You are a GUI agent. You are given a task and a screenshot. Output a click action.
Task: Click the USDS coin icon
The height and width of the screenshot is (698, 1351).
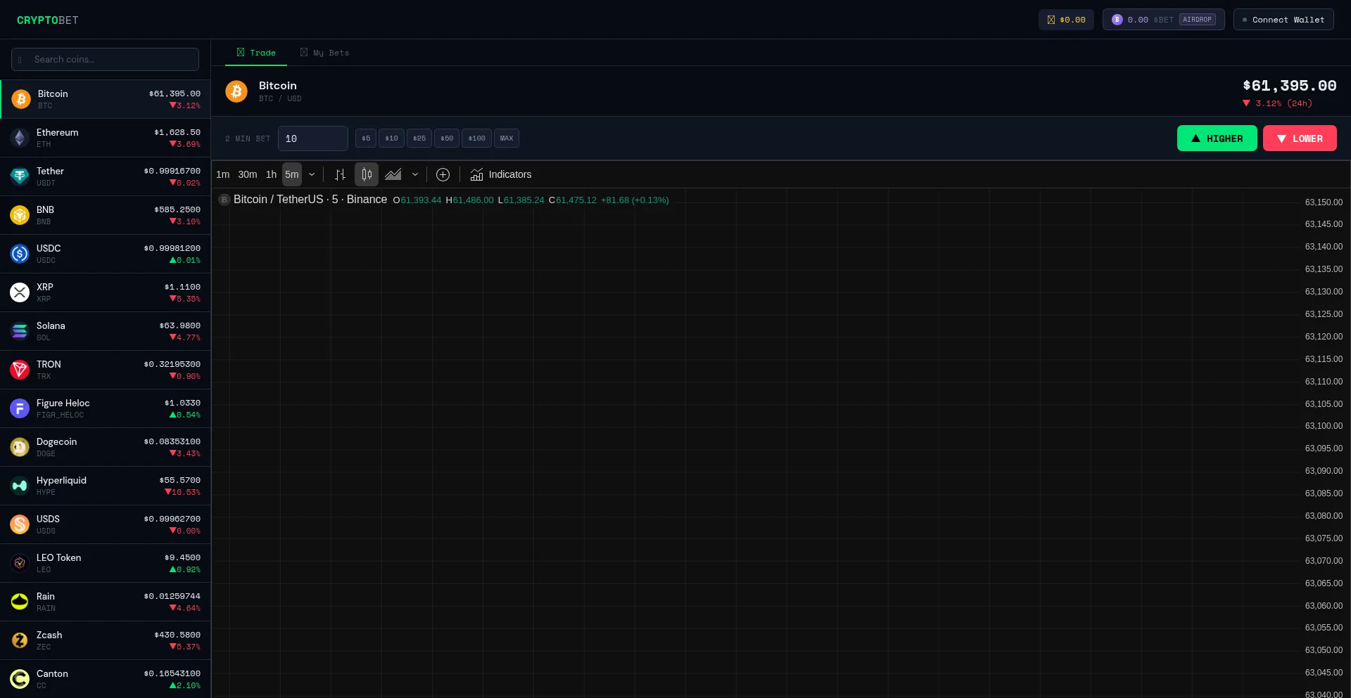point(20,524)
